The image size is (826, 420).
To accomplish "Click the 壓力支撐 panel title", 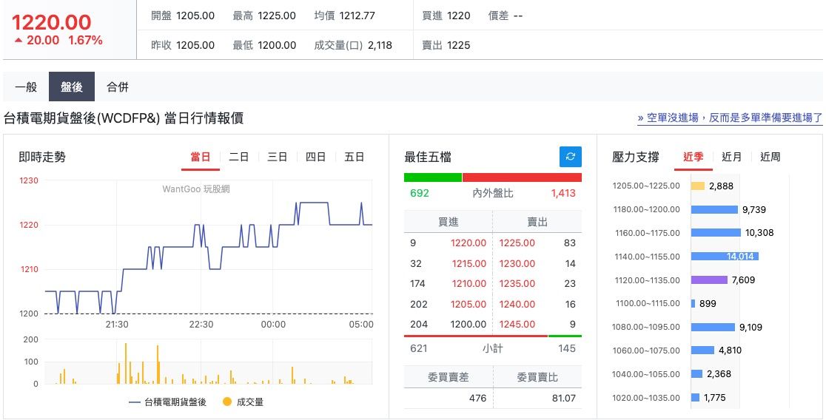I will [x=636, y=157].
